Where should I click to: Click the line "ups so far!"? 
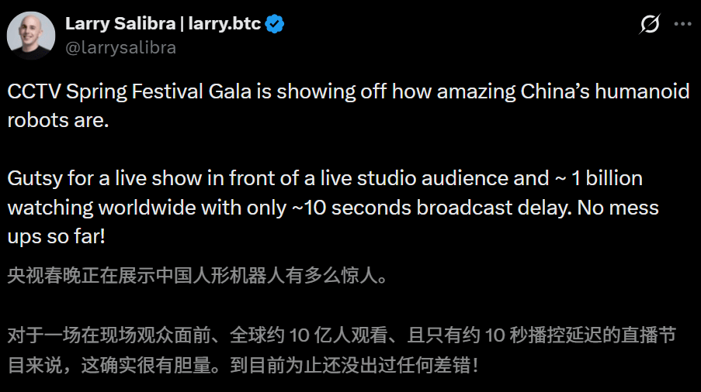[x=56, y=236]
